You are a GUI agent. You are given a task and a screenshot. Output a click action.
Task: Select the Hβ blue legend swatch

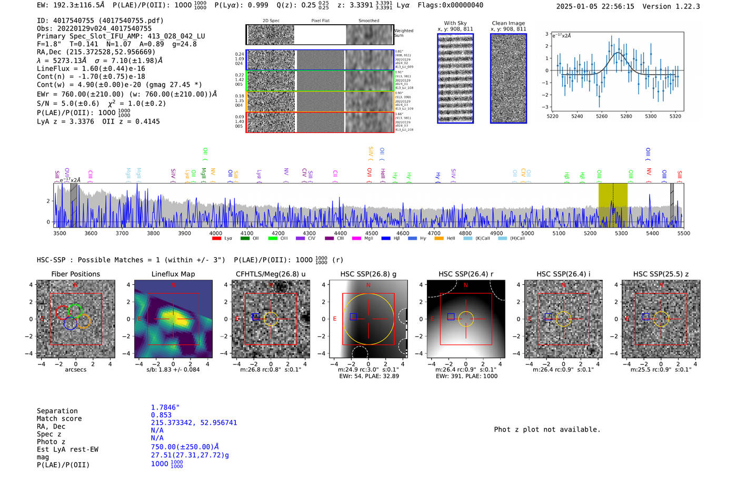coord(386,238)
